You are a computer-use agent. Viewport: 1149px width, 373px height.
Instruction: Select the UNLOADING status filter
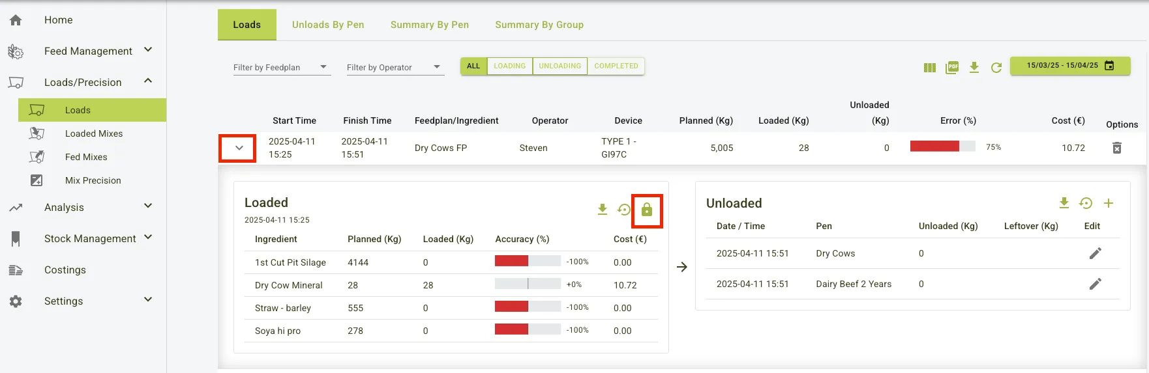point(560,66)
